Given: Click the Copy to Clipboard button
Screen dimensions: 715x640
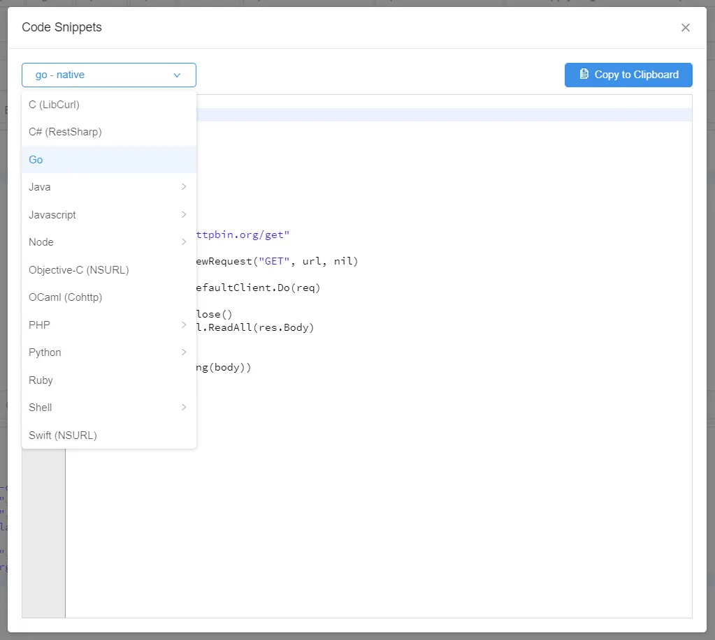Looking at the screenshot, I should [628, 75].
